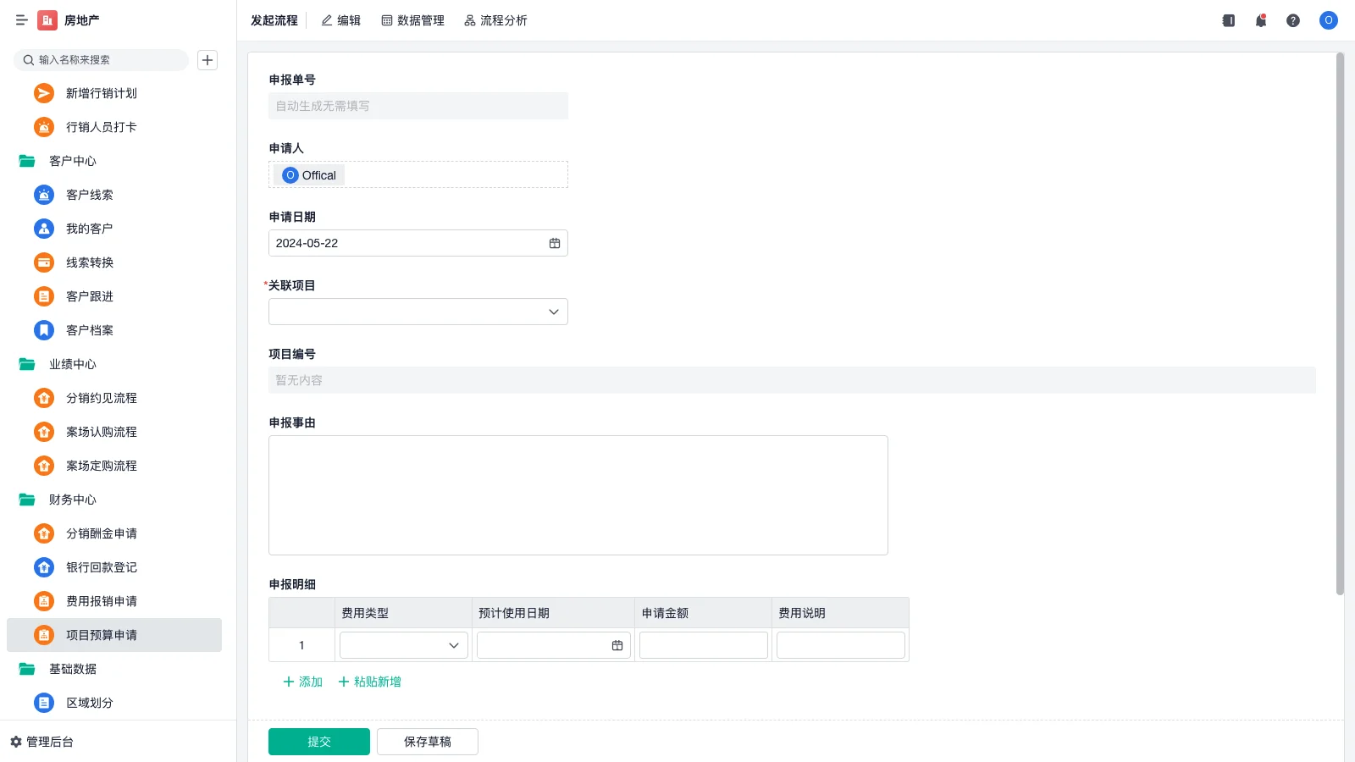Open the 数据管理 tab
1355x762 pixels.
(x=413, y=20)
